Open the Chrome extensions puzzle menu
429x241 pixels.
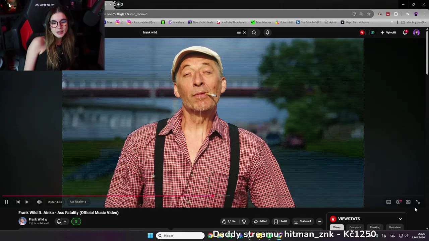[x=396, y=14]
